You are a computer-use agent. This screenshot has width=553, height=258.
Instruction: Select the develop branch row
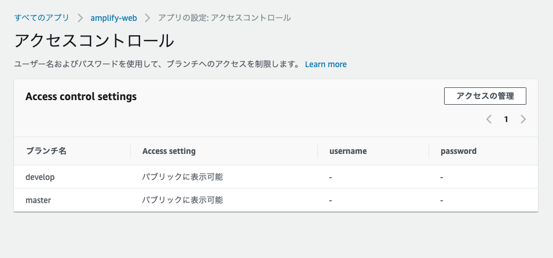click(41, 177)
